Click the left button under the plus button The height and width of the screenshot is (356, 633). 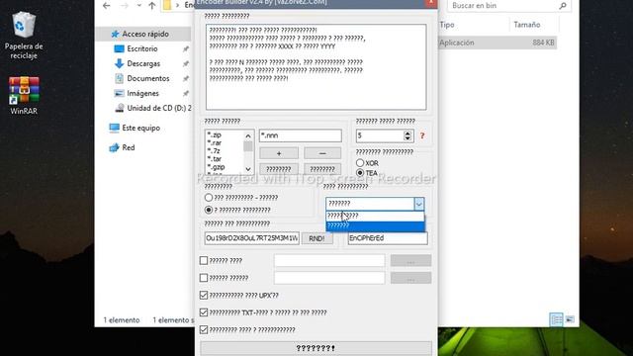[279, 169]
